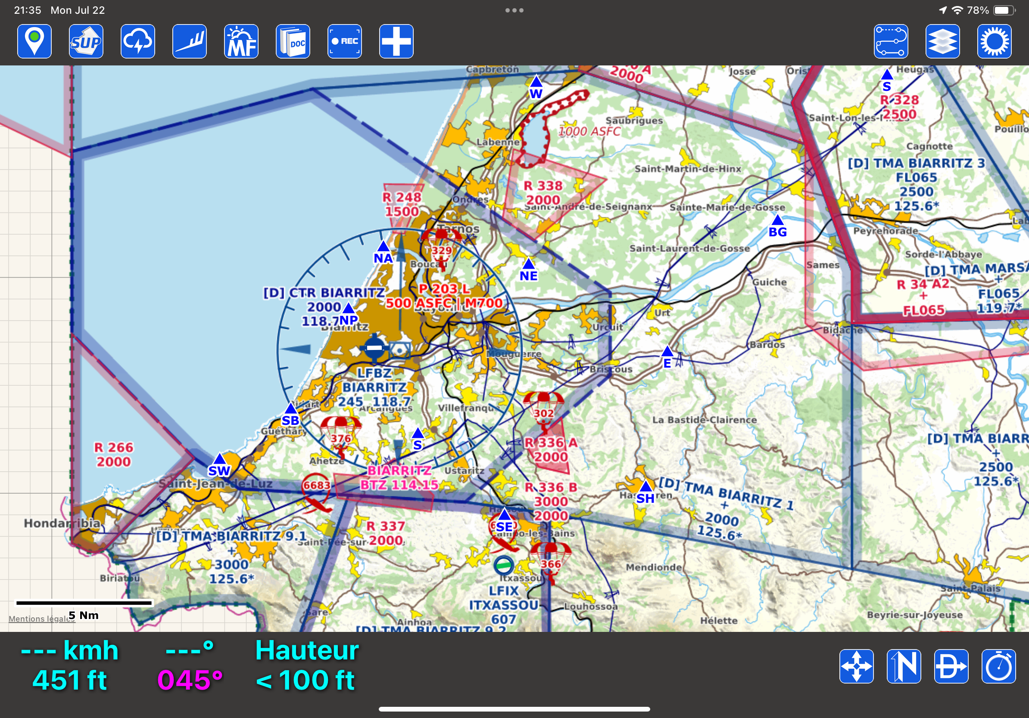Open the settings gear icon
1029x718 pixels.
click(x=995, y=41)
